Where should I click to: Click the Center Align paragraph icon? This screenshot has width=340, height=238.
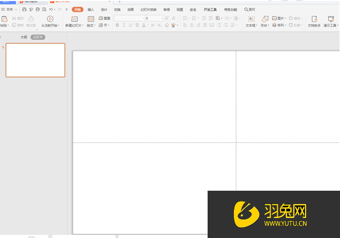point(192,25)
